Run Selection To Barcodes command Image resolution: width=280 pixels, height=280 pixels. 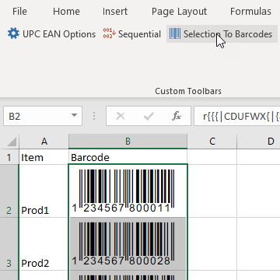click(222, 34)
